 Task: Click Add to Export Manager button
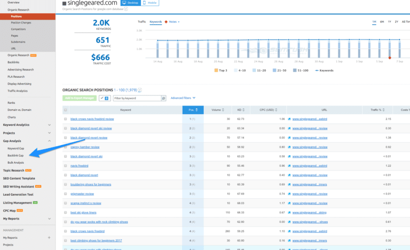[80, 98]
